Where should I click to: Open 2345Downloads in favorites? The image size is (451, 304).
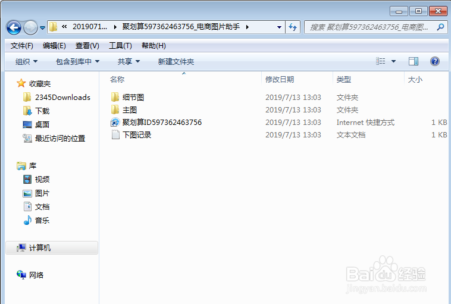pyautogui.click(x=62, y=97)
